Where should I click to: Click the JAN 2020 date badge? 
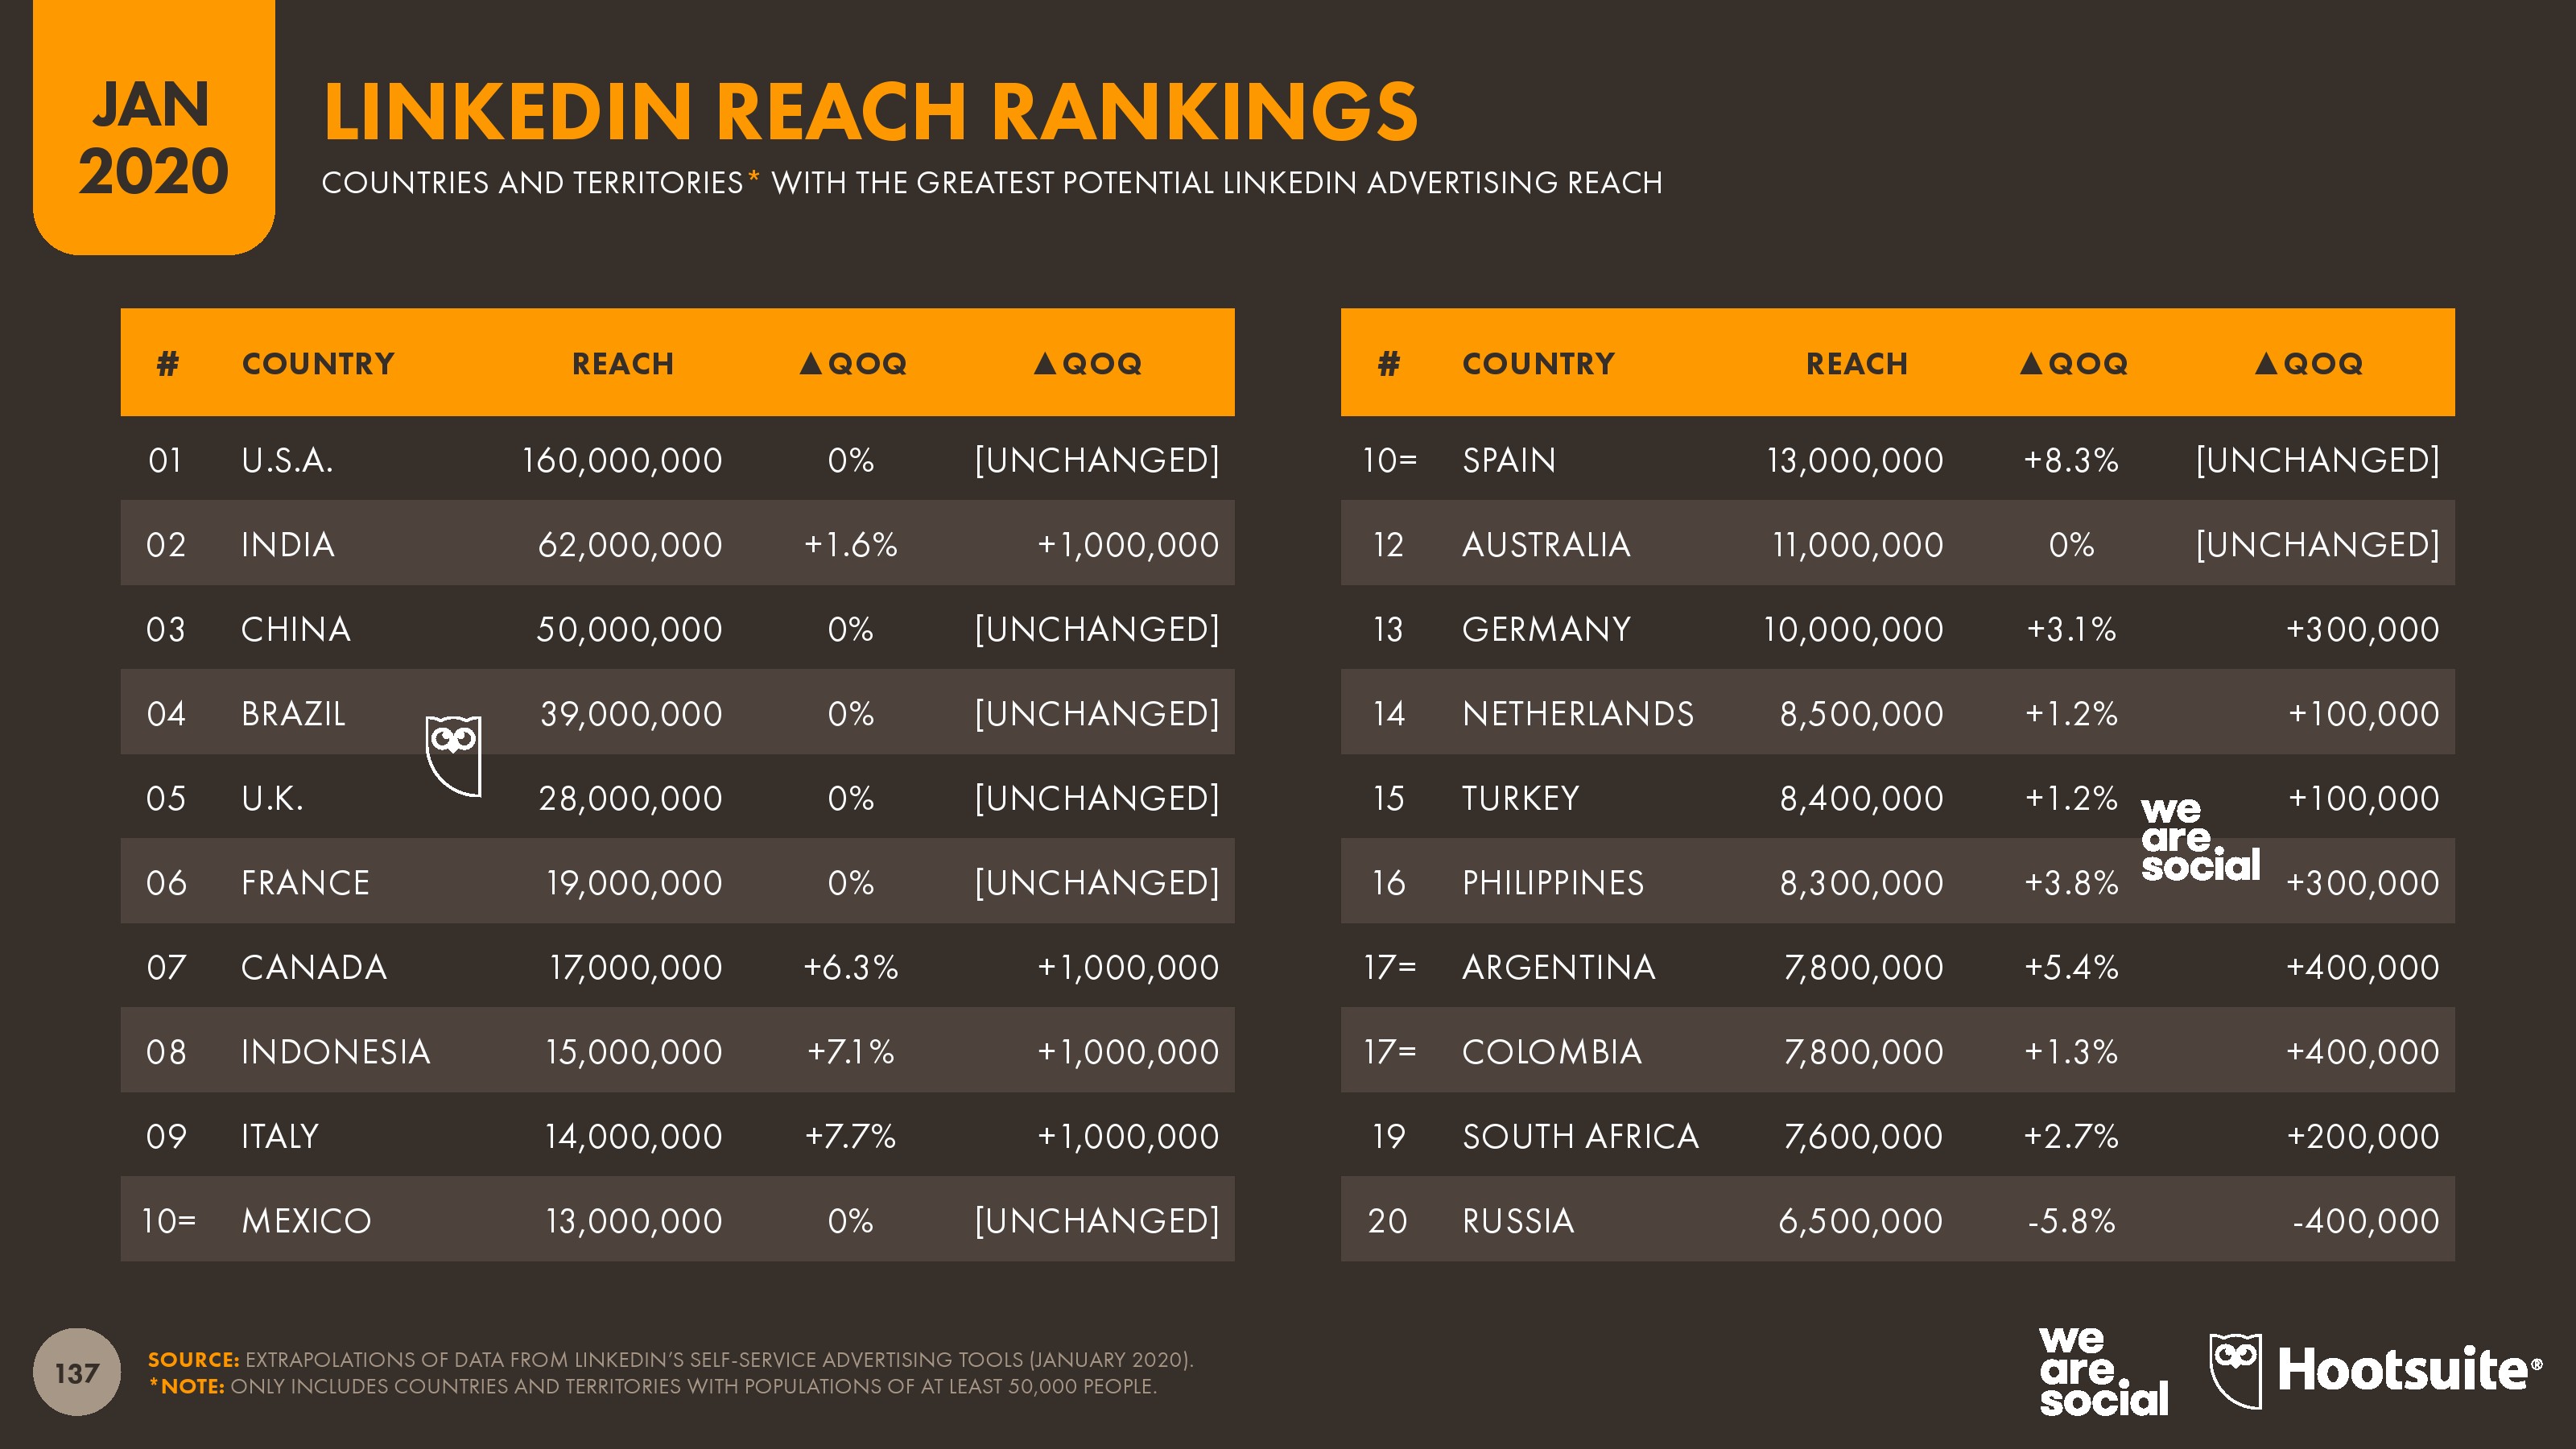(154, 128)
